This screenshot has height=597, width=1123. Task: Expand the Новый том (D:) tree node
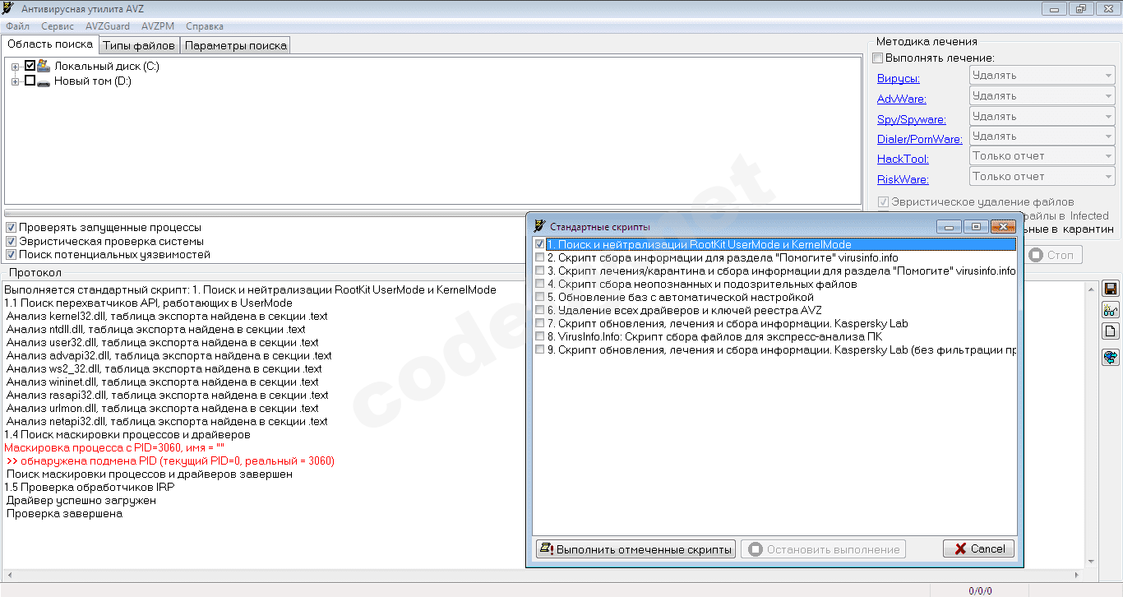click(x=15, y=81)
